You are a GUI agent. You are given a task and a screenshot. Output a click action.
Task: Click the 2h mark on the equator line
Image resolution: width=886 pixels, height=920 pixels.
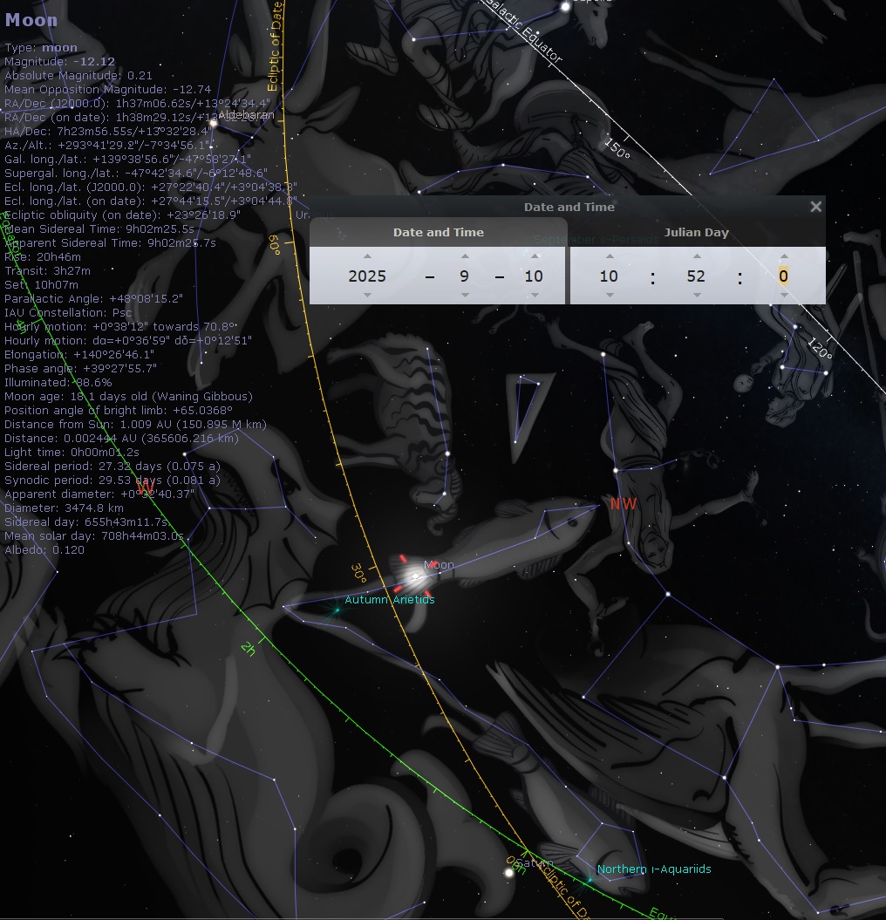(249, 649)
